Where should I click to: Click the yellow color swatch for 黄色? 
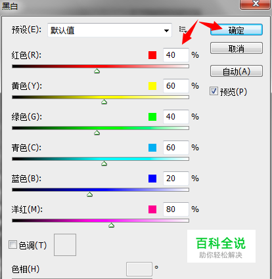pyautogui.click(x=152, y=86)
